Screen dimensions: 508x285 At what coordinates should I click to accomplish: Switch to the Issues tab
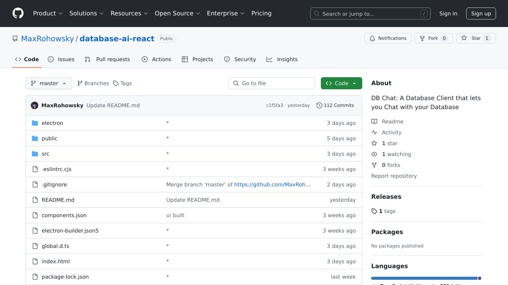[x=61, y=59]
